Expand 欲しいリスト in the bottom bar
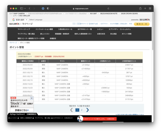 tap(13, 118)
